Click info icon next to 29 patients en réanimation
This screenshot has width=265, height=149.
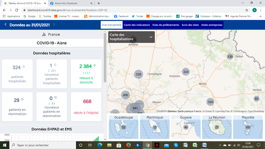tap(22, 99)
